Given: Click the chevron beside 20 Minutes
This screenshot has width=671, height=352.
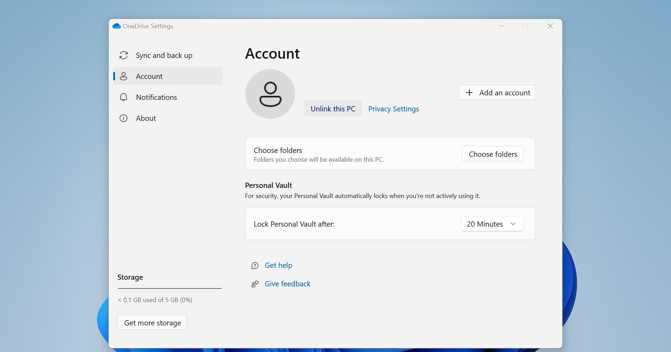Looking at the screenshot, I should click(513, 224).
